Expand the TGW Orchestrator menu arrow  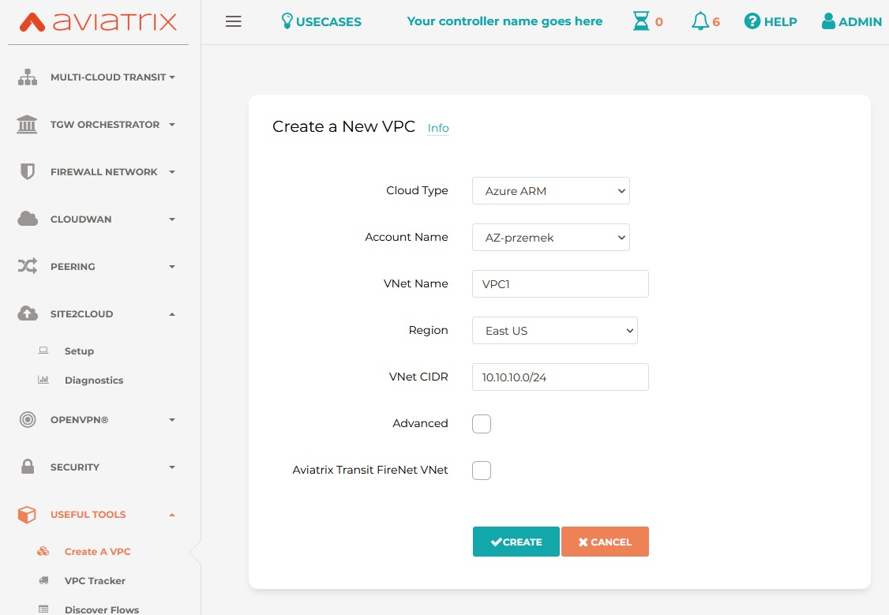[x=172, y=125]
